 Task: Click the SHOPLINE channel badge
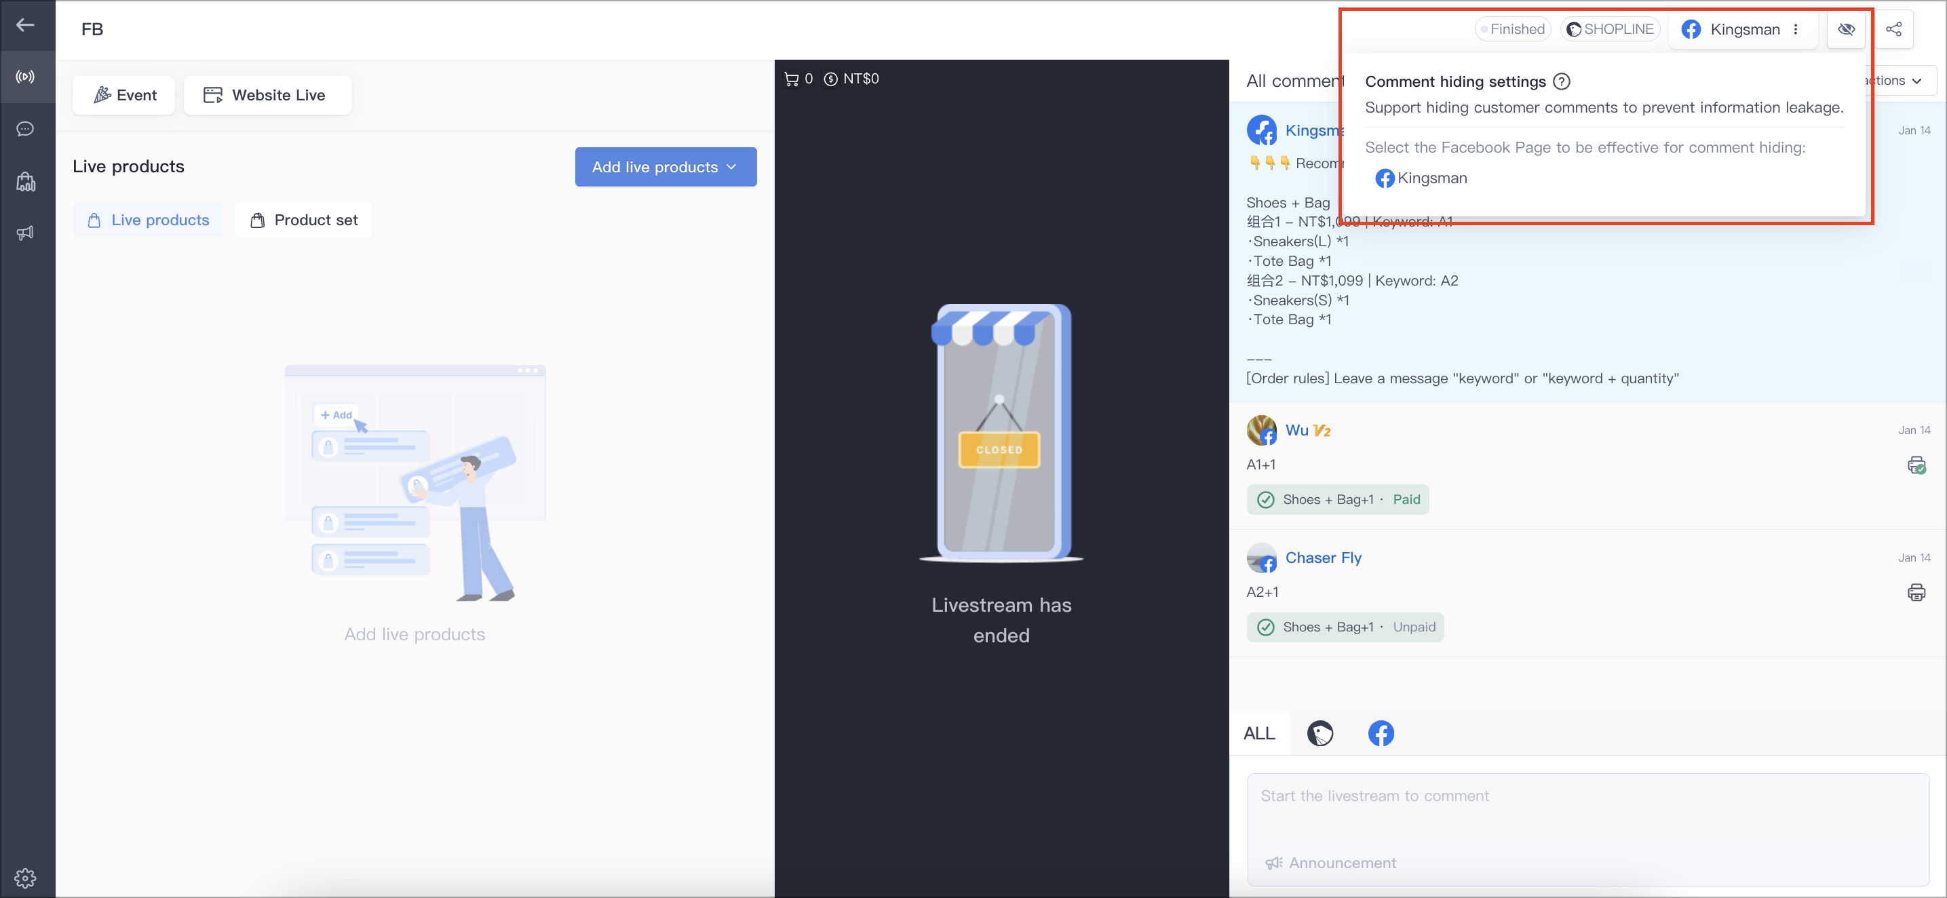tap(1611, 28)
